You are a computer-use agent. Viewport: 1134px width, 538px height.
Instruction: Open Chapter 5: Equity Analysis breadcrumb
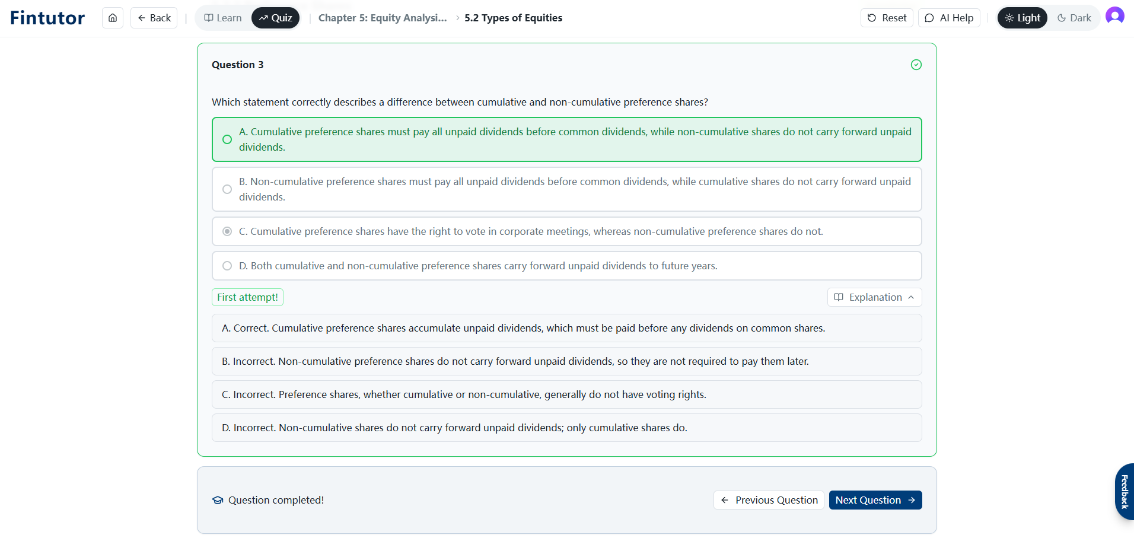pos(383,18)
